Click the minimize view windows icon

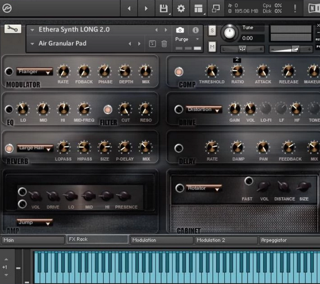[x=216, y=8]
